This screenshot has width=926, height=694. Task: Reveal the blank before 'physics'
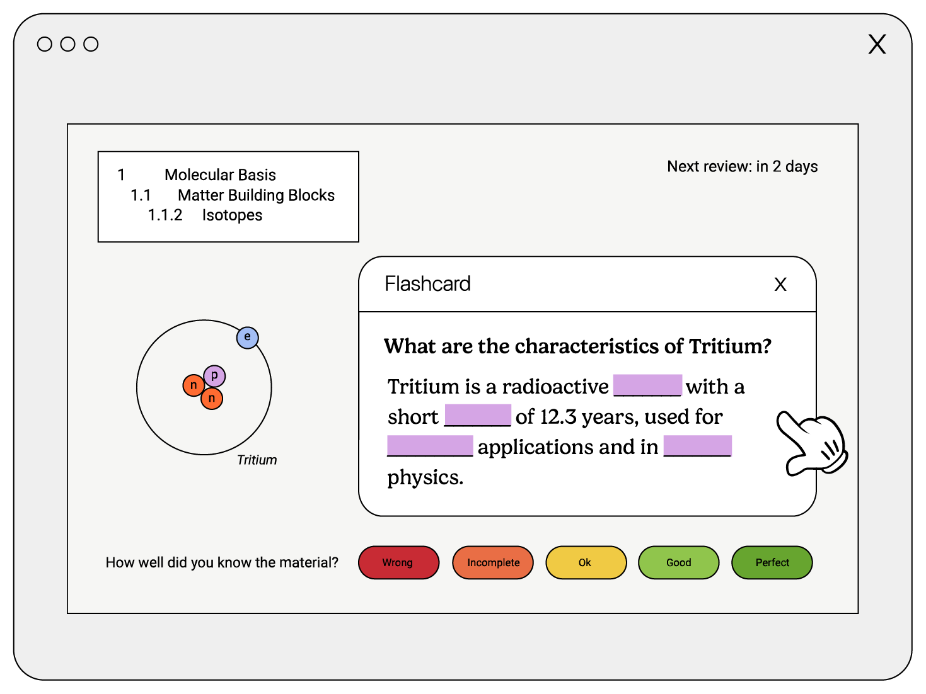(697, 446)
